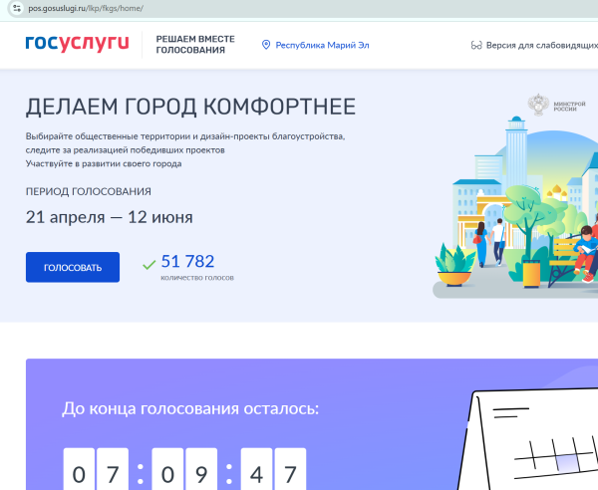
Task: Click the Решаем вместе голосования title
Action: point(195,44)
